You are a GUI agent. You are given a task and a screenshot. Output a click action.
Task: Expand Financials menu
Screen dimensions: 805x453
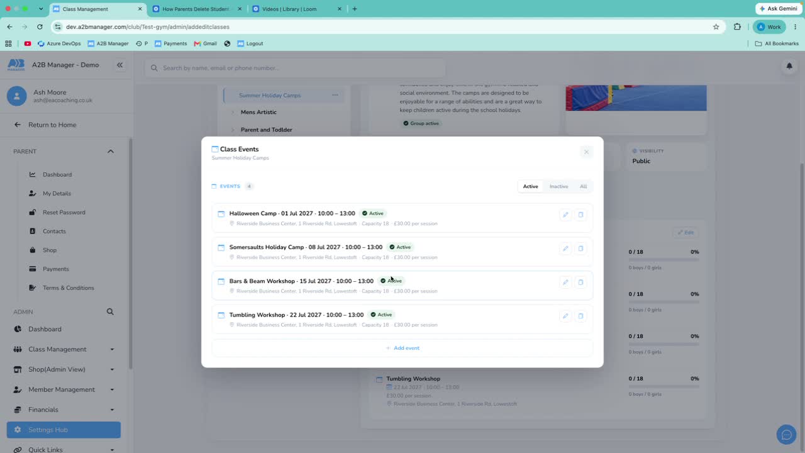[64, 410]
